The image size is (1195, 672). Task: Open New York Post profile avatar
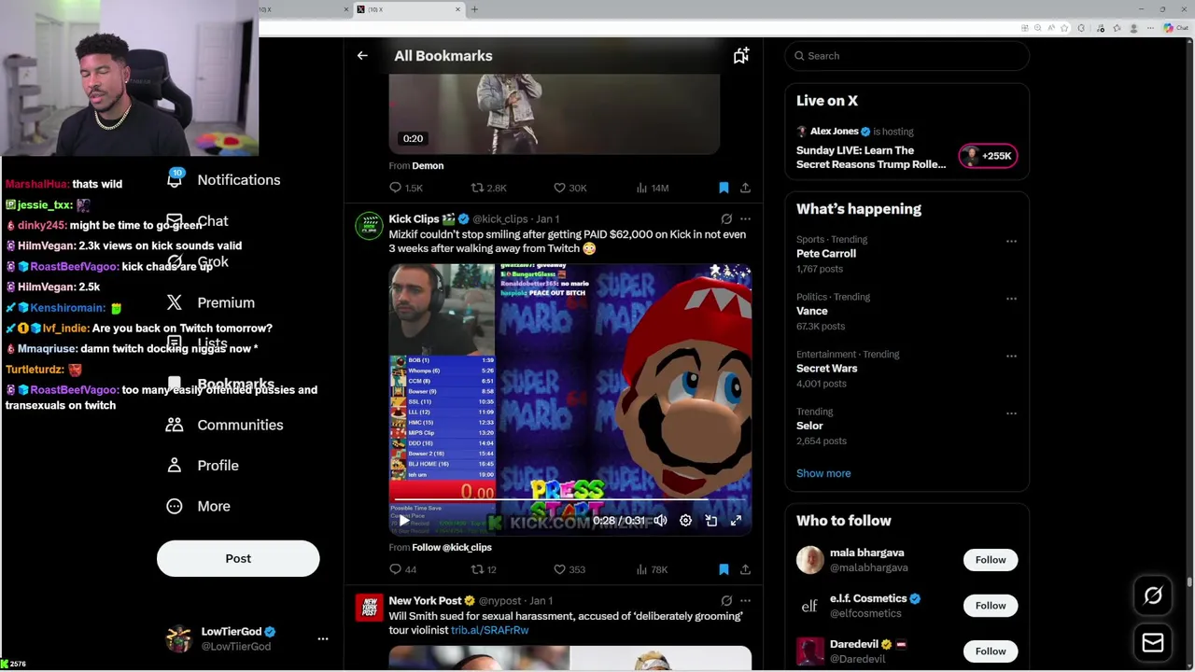[x=368, y=609]
